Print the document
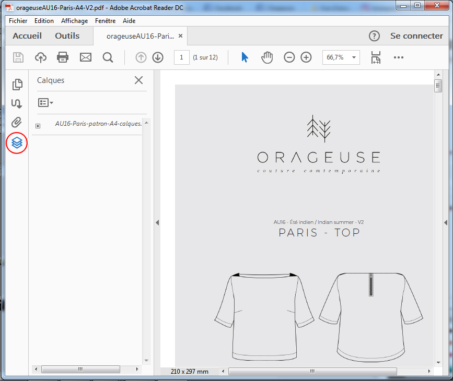 [63, 57]
